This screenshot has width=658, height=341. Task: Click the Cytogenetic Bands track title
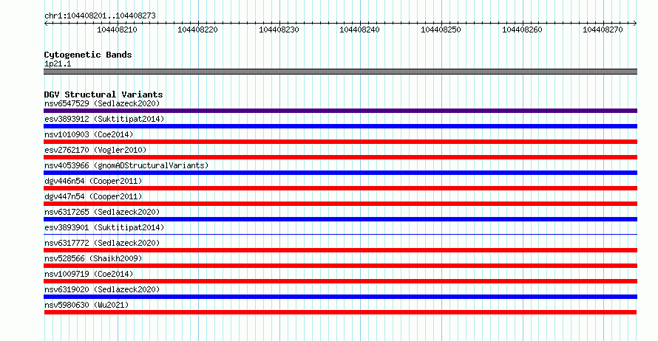click(88, 55)
